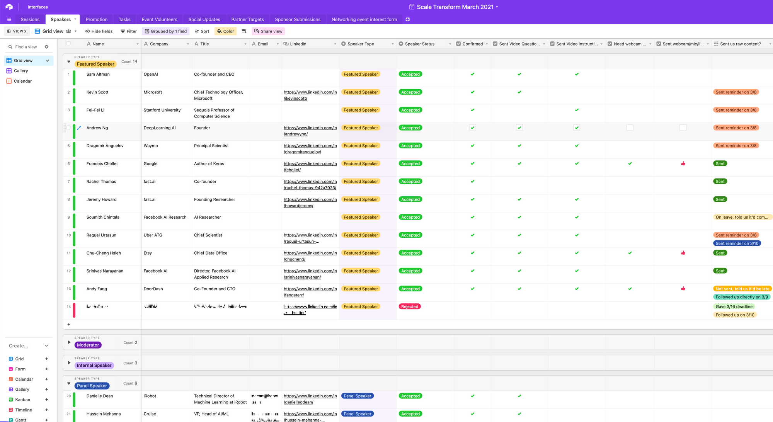Go to the Sponsor Submissions tab

tap(298, 19)
